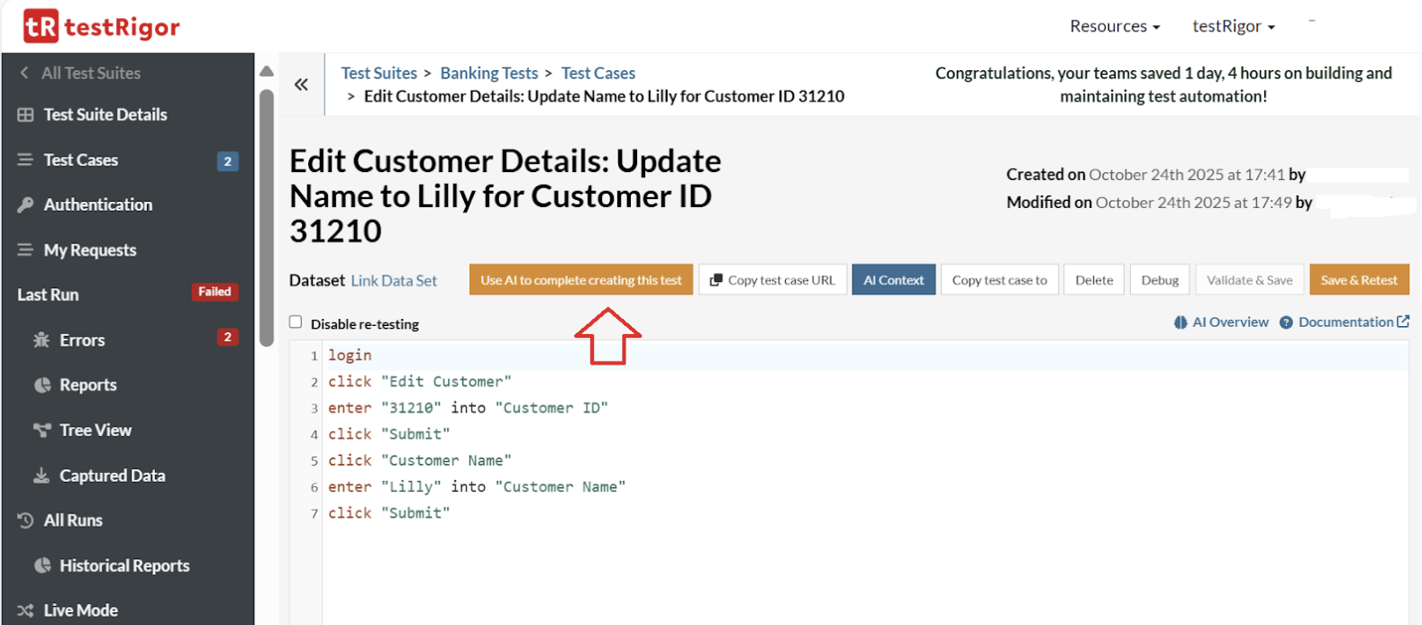Open Test Cases in the sidebar

click(x=81, y=159)
